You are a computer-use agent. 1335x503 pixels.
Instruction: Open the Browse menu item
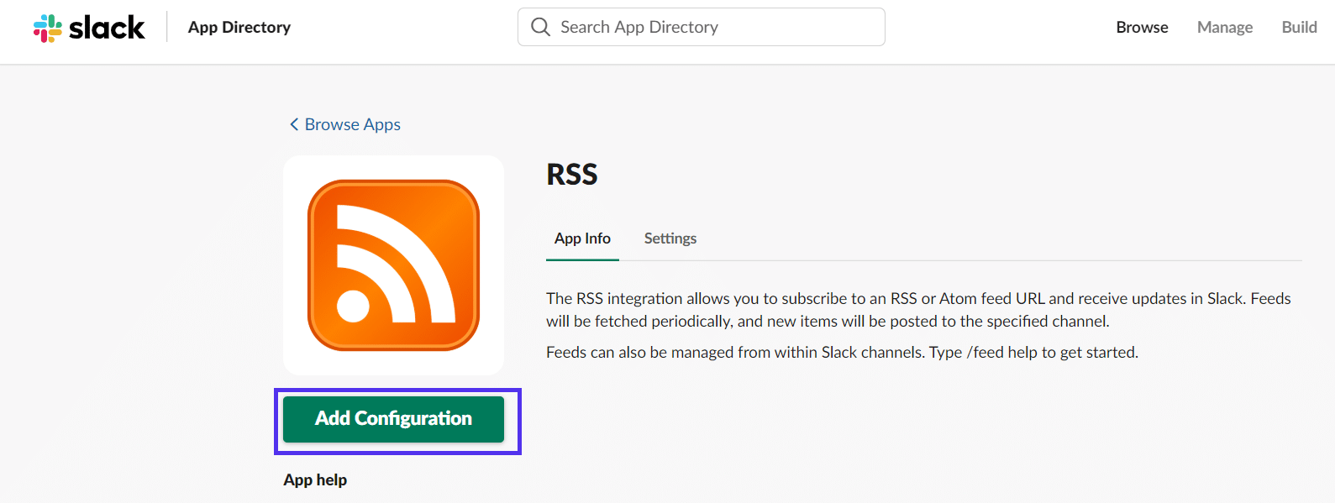point(1142,27)
